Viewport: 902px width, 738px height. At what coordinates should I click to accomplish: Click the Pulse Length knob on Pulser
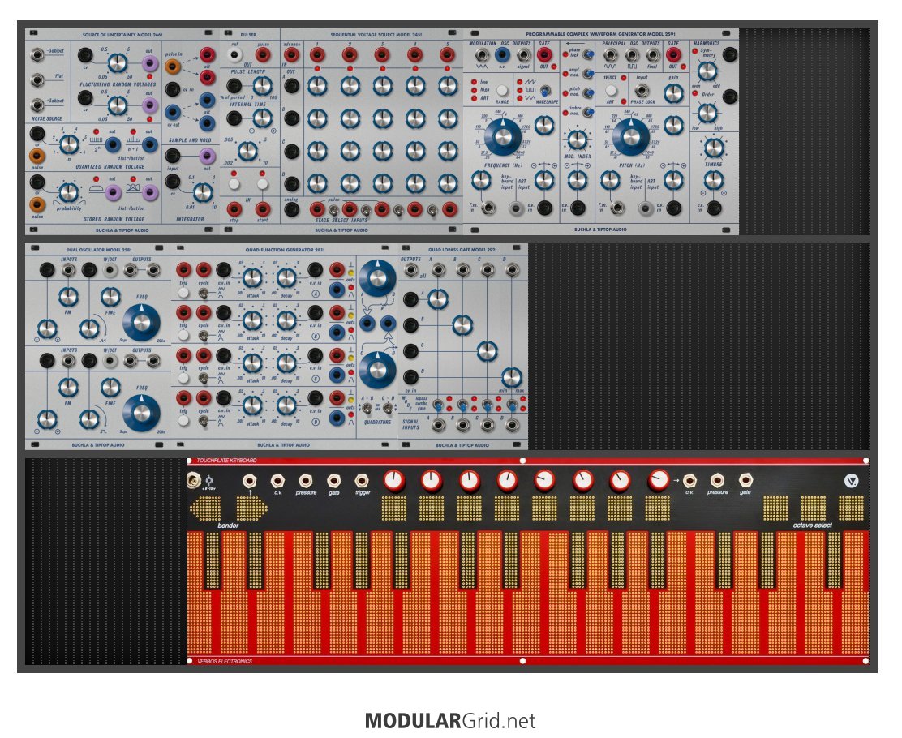pyautogui.click(x=262, y=86)
